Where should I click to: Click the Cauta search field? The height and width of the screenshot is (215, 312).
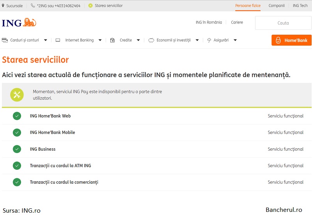[x=283, y=23]
